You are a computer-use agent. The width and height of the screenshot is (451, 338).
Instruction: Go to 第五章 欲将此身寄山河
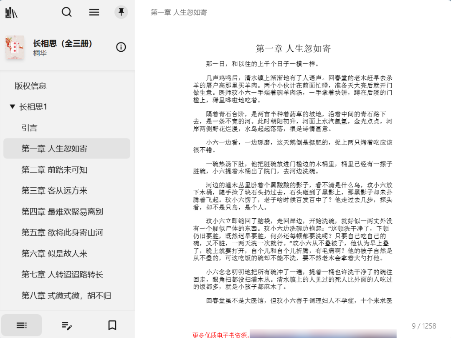click(x=62, y=232)
